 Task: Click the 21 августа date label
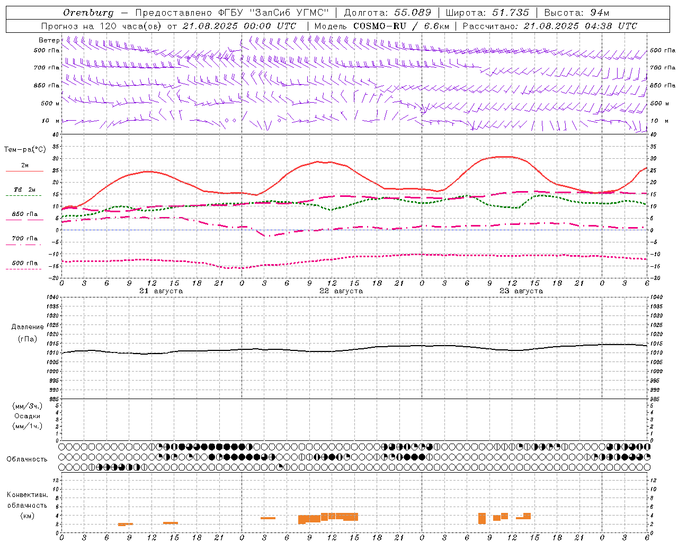click(161, 291)
